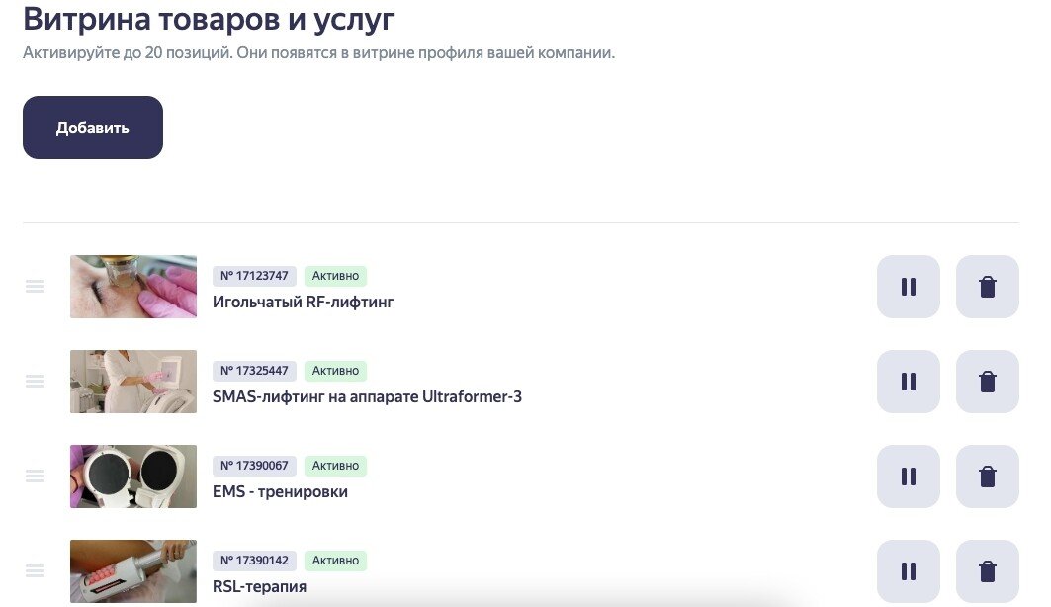Open the Игольчатый RF-лифтинг title link
The image size is (1051, 607).
click(x=303, y=303)
